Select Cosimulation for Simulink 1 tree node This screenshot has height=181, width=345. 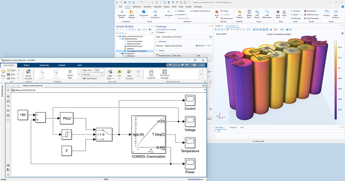[x=137, y=51]
